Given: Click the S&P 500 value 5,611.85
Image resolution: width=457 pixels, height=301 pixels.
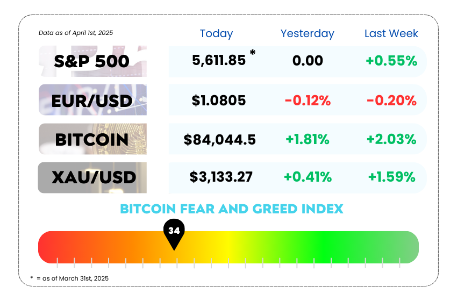Looking at the screenshot, I should coord(219,61).
